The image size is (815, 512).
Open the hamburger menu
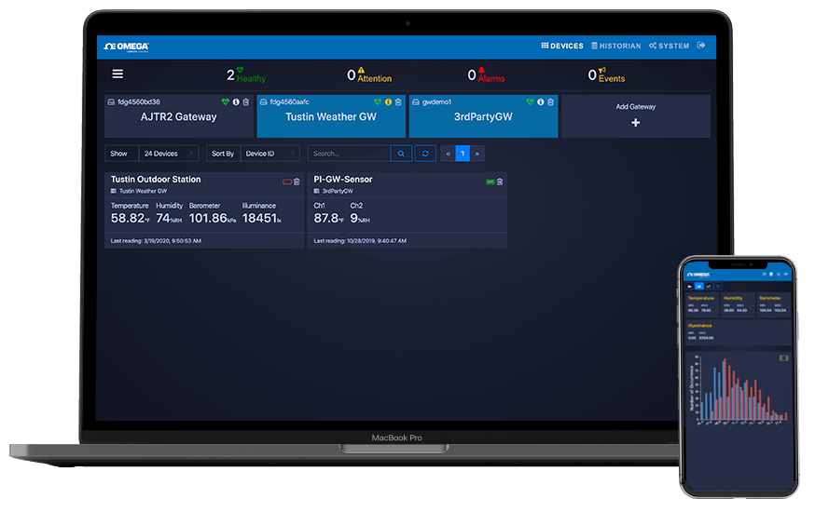coord(117,74)
